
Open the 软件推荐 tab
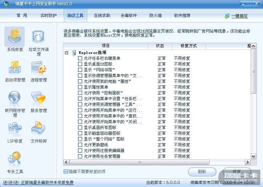coord(182,16)
